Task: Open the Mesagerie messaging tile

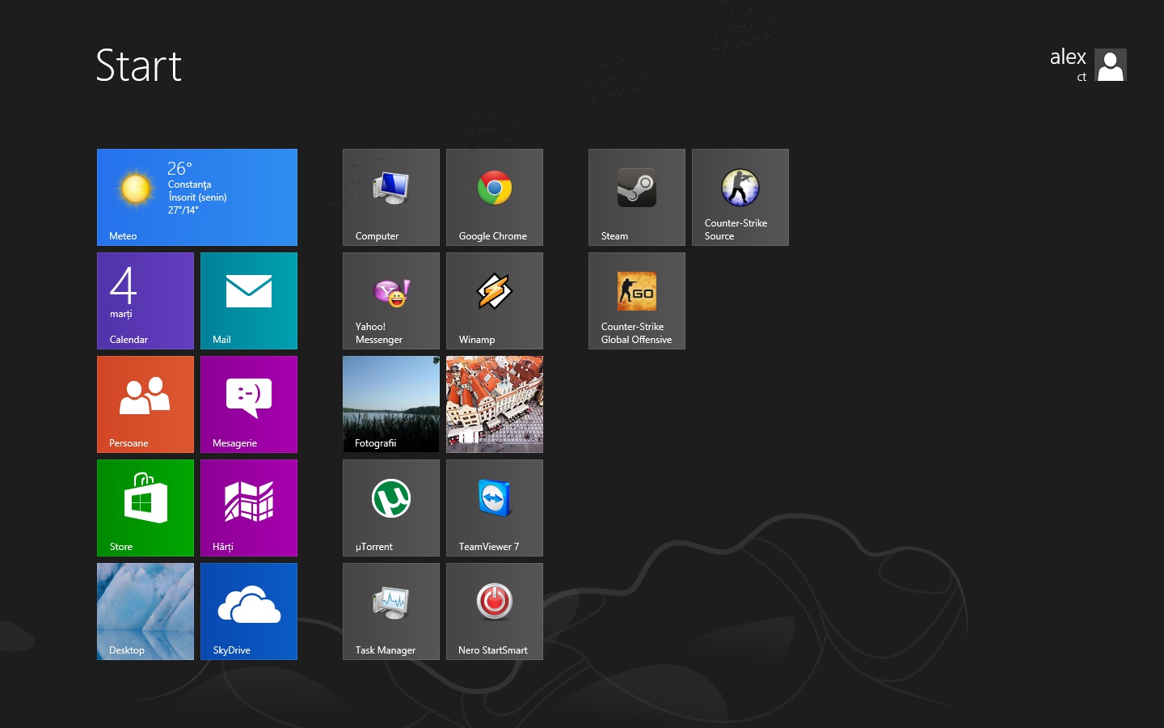Action: (249, 404)
